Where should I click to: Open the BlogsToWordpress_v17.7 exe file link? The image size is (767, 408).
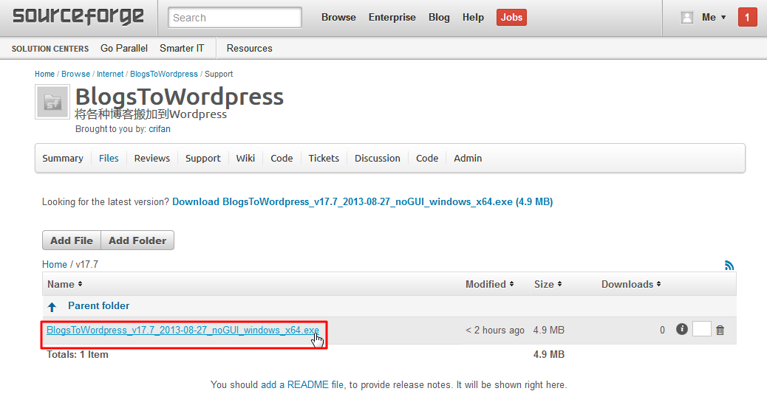[x=183, y=331]
